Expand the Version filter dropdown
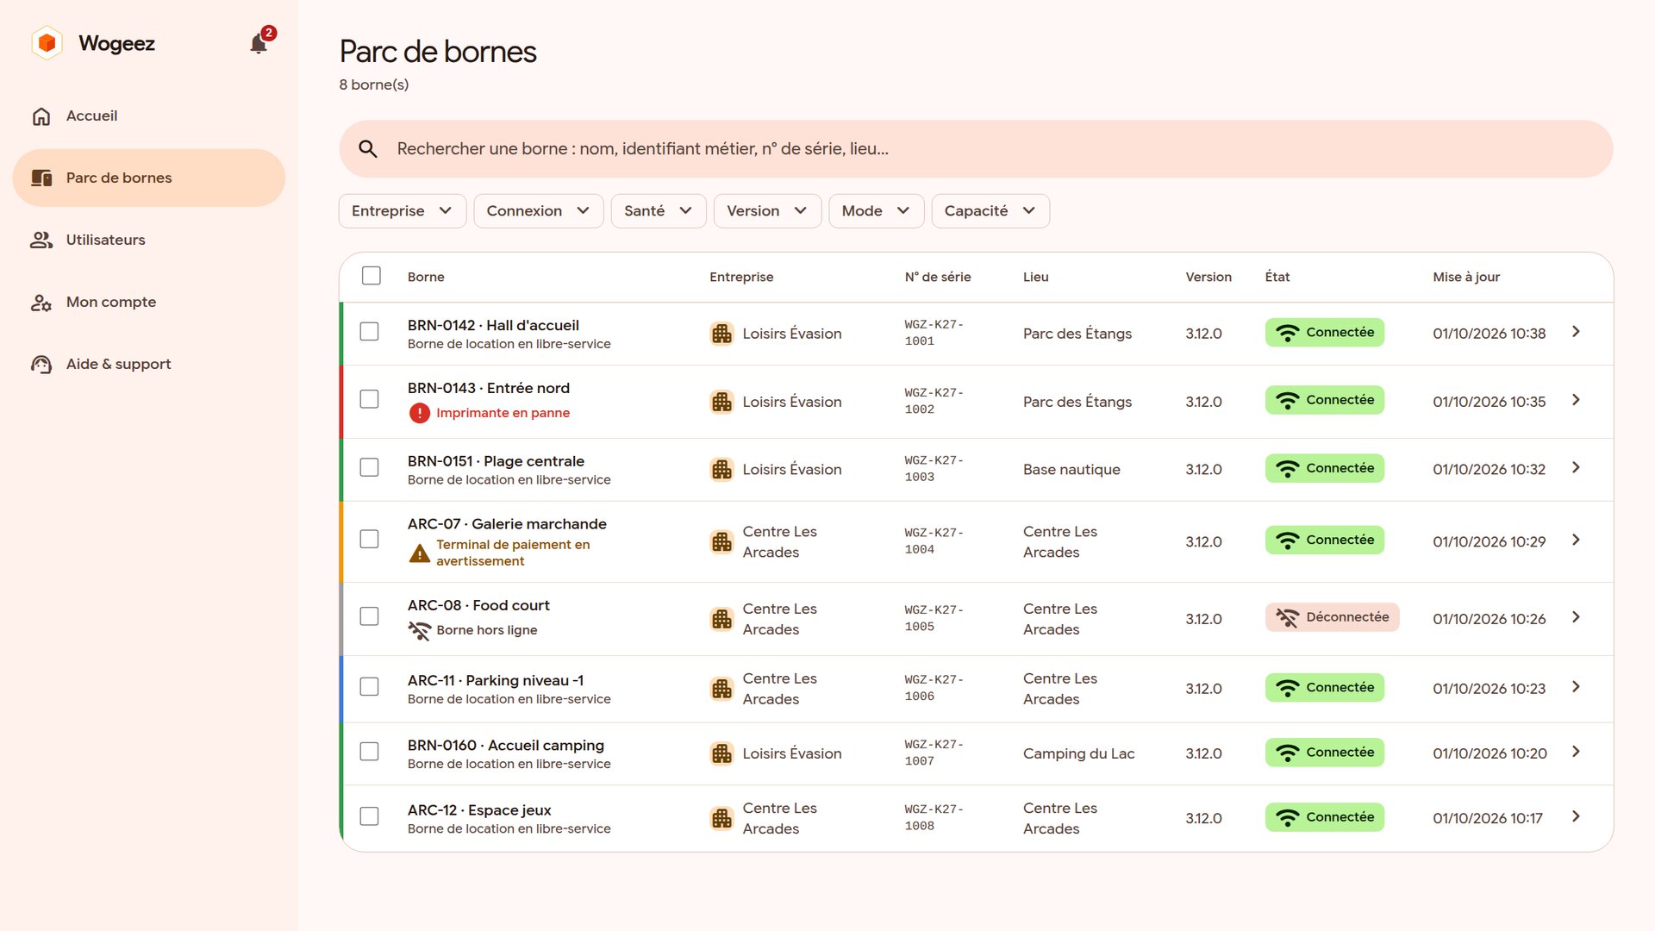1655x931 pixels. [767, 211]
